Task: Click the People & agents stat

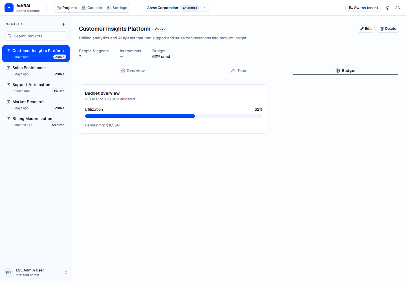Action: coord(94,54)
